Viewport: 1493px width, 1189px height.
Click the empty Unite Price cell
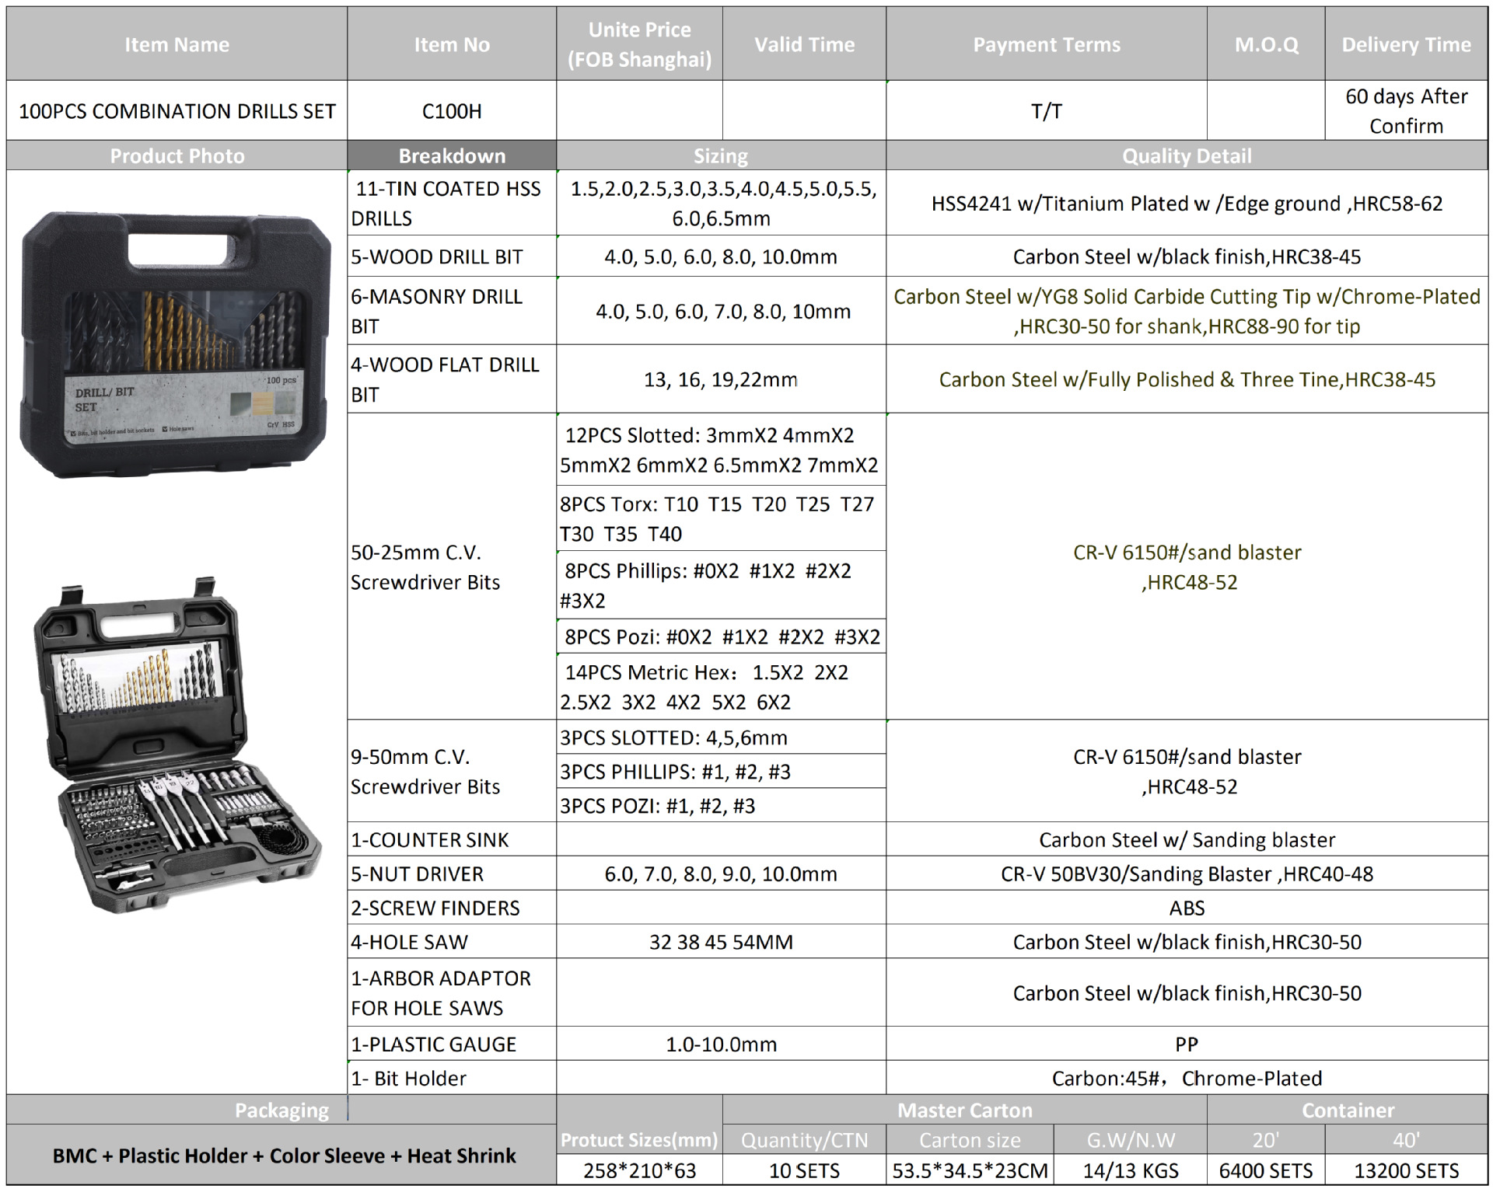click(639, 111)
